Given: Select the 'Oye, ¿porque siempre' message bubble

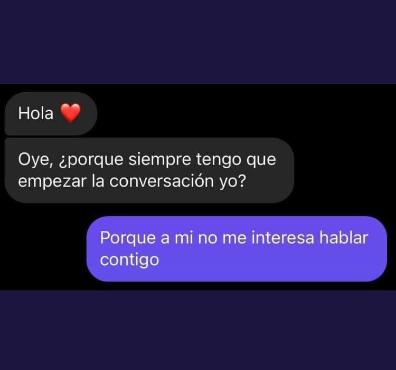Looking at the screenshot, I should click(149, 170).
